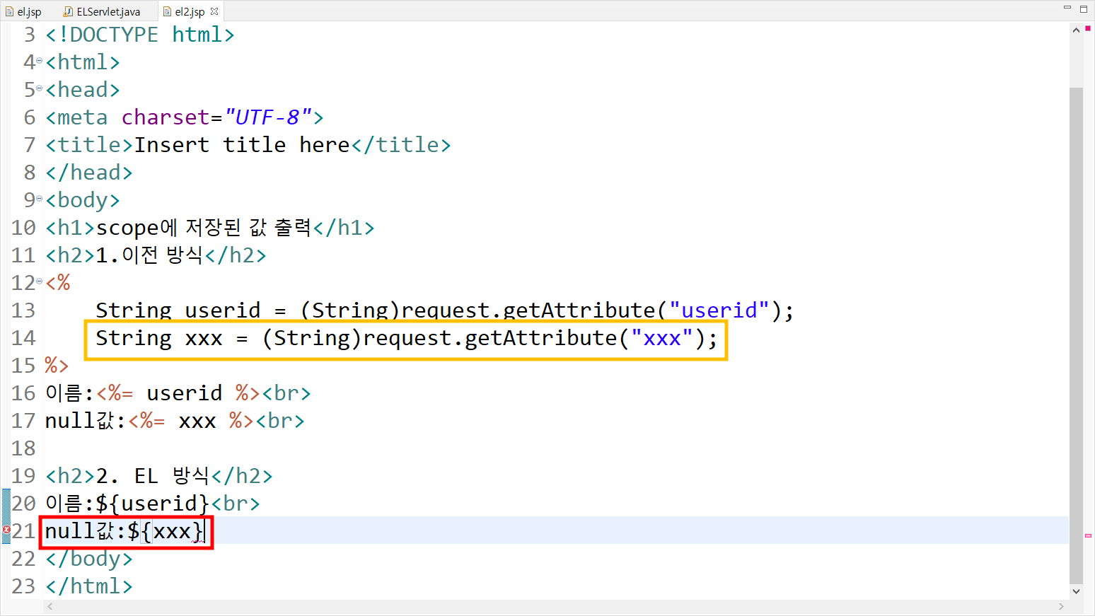1095x616 pixels.
Task: Click the charset "UTF-8" value
Action: coord(268,117)
